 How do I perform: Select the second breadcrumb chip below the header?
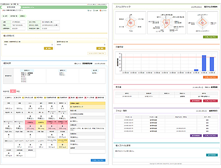coord(14,16)
